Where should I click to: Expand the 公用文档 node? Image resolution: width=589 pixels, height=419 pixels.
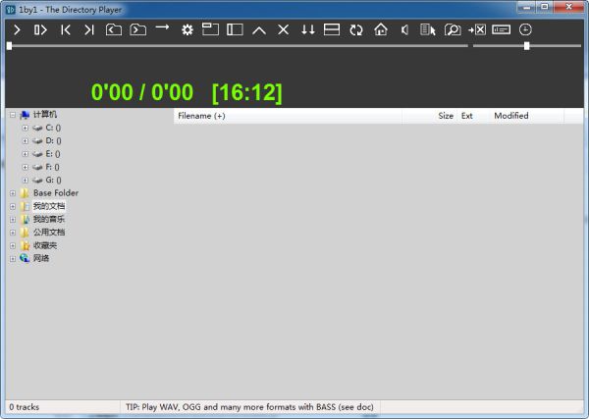[x=13, y=233]
